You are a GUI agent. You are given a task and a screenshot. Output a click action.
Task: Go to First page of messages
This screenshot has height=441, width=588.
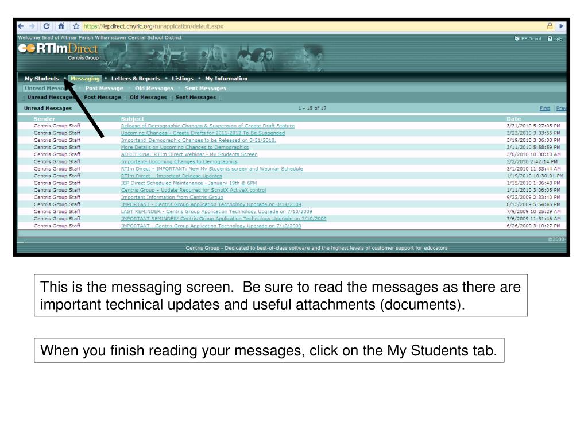[545, 108]
